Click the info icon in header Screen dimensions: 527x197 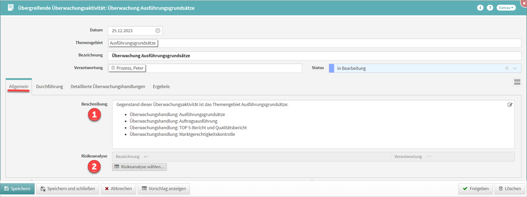(x=480, y=8)
